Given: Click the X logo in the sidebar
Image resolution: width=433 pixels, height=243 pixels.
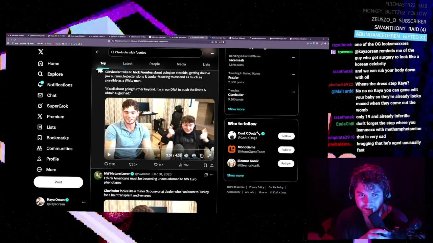Looking at the screenshot, I should (41, 52).
